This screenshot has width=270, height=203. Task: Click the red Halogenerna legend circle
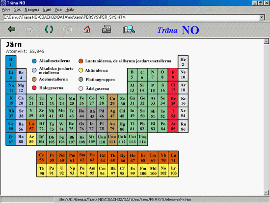coord(34,88)
